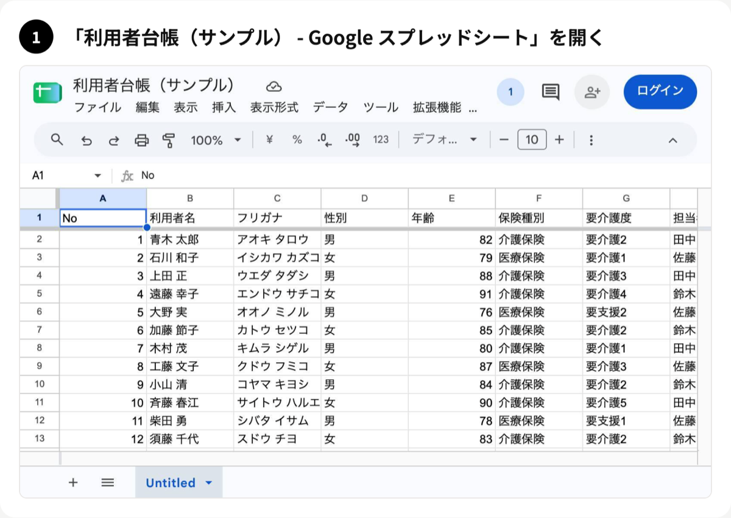Click the select-all corner box

pyautogui.click(x=40, y=198)
